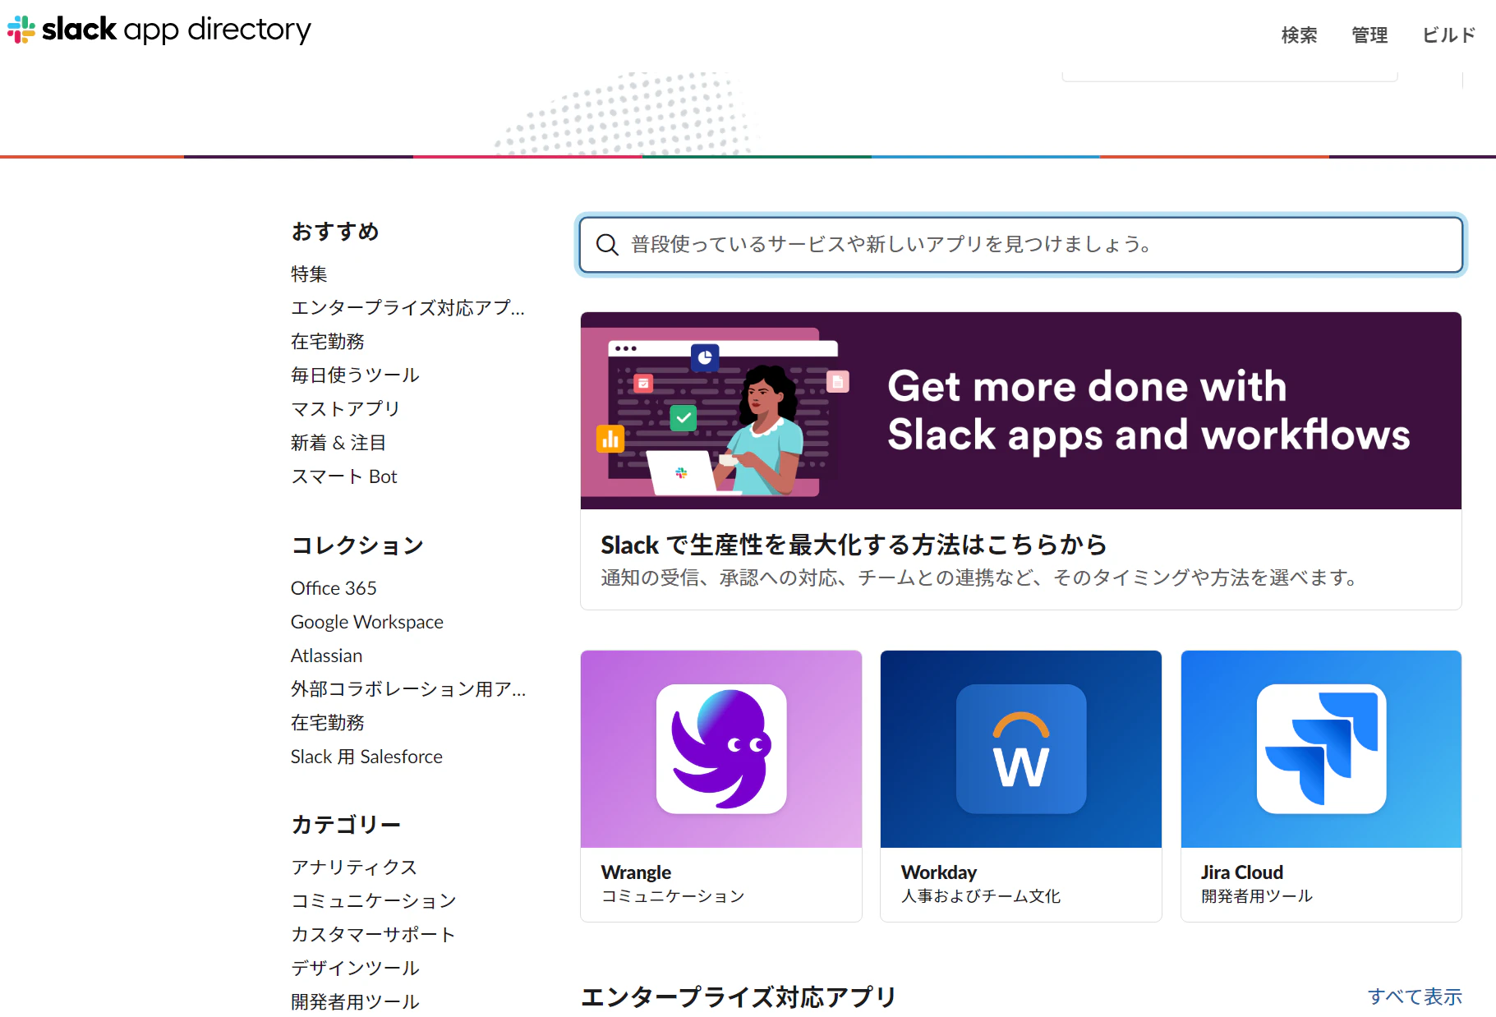Click すべて表示 for enterprise apps
1496x1017 pixels.
pos(1415,996)
